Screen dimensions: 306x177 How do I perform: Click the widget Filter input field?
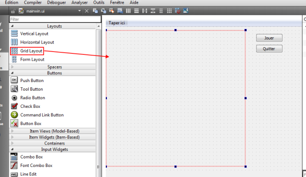point(55,19)
